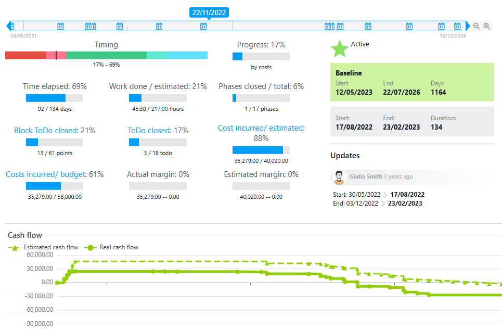Select the green Baseline panel
Screen dimensions: 502x330
click(x=412, y=82)
